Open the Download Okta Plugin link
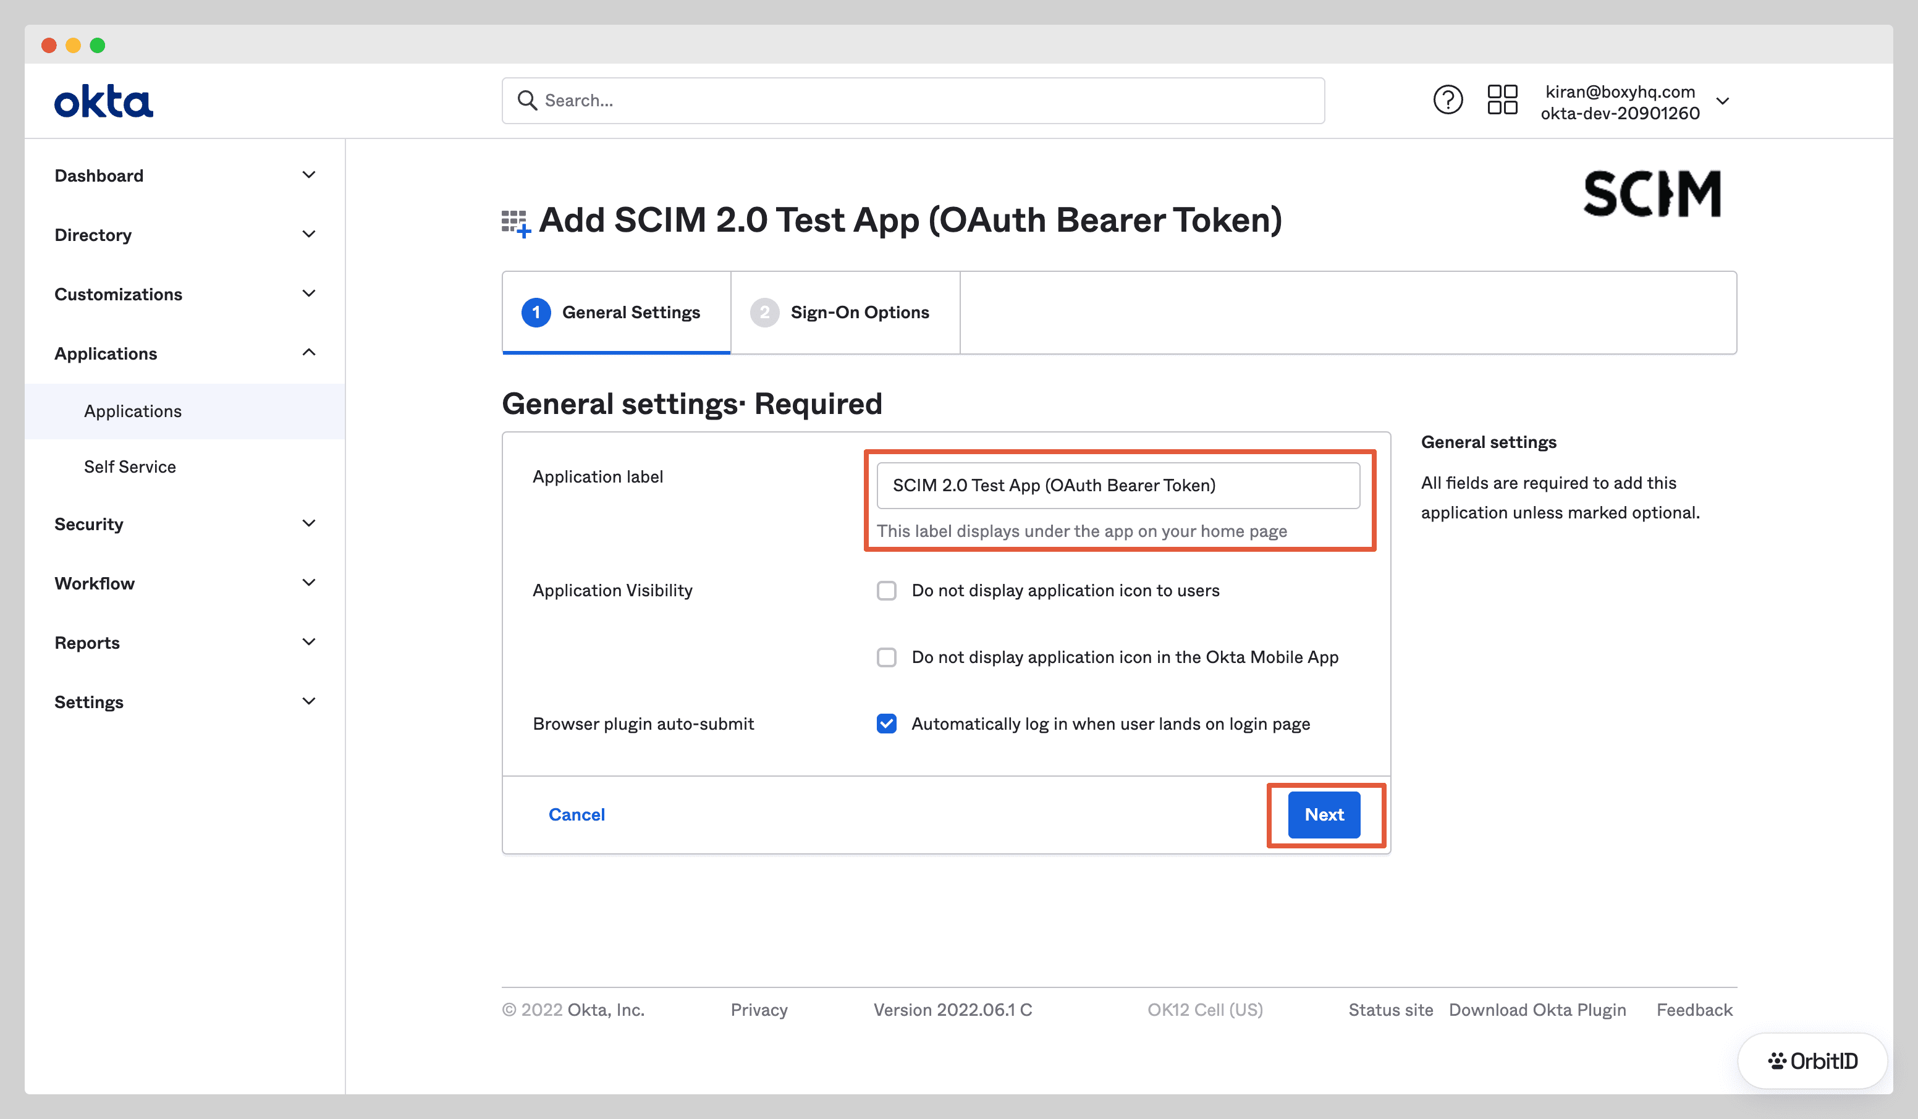The height and width of the screenshot is (1119, 1918). [x=1537, y=1010]
